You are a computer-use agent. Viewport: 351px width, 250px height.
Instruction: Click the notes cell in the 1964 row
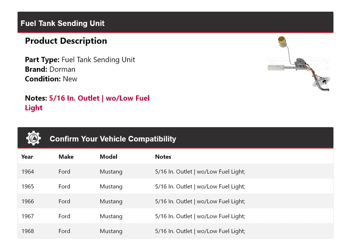[x=200, y=172]
